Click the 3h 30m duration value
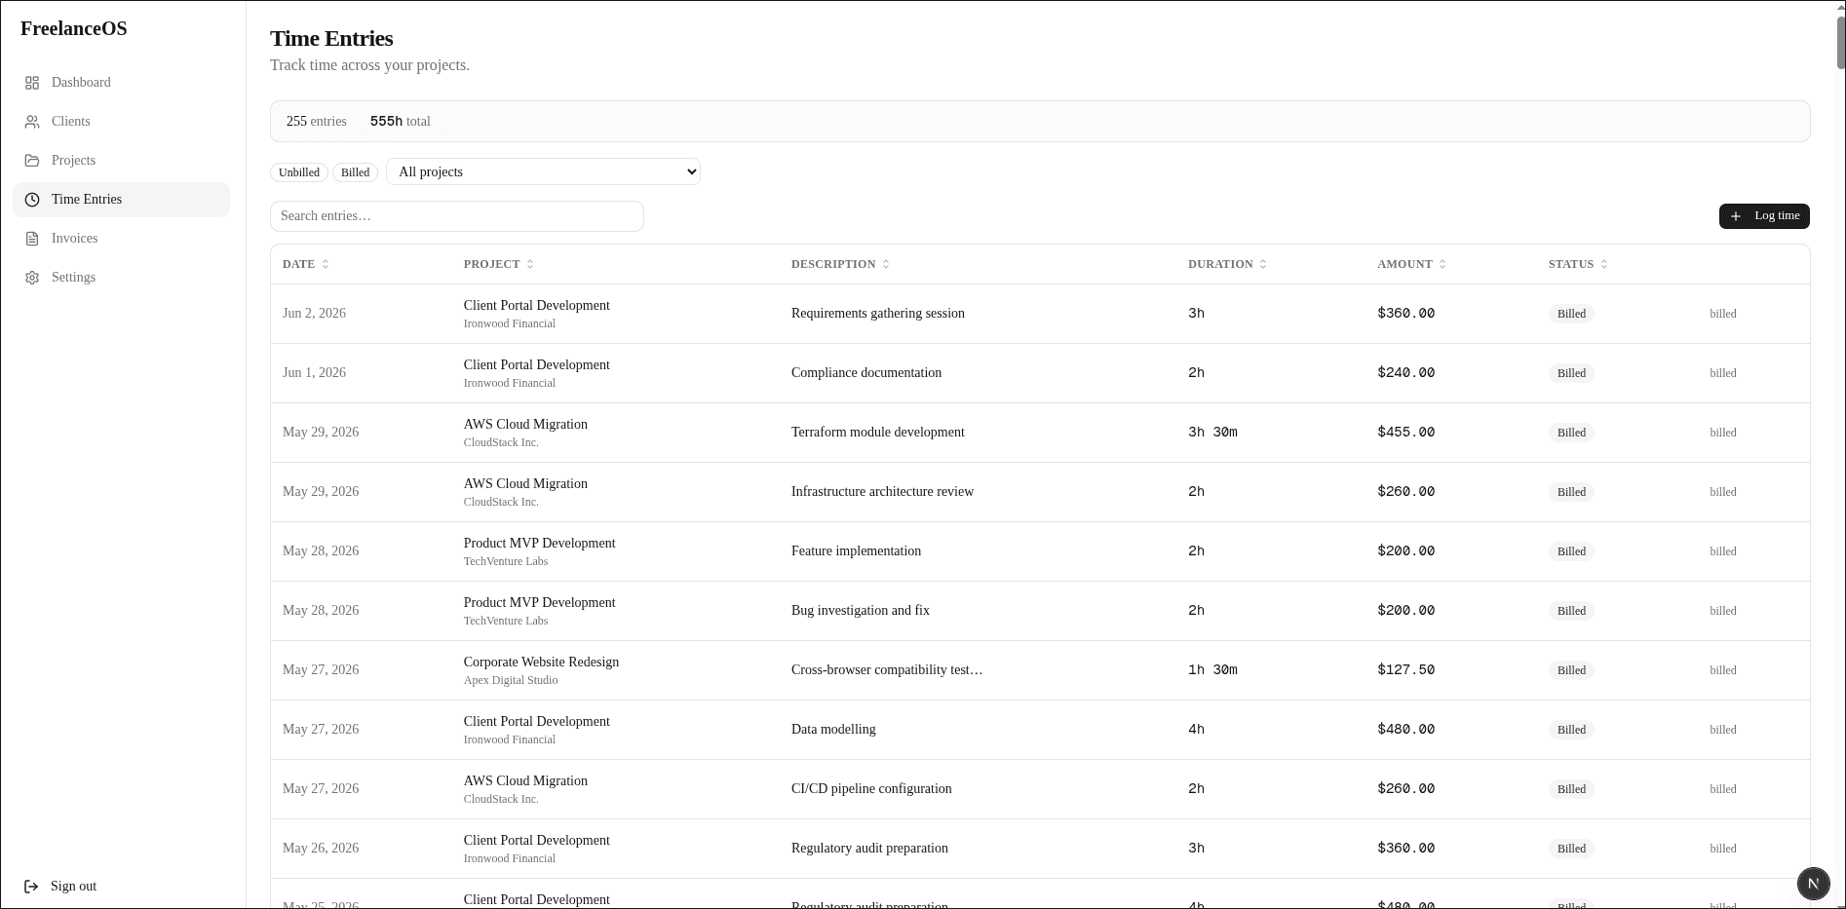1846x909 pixels. tap(1212, 433)
